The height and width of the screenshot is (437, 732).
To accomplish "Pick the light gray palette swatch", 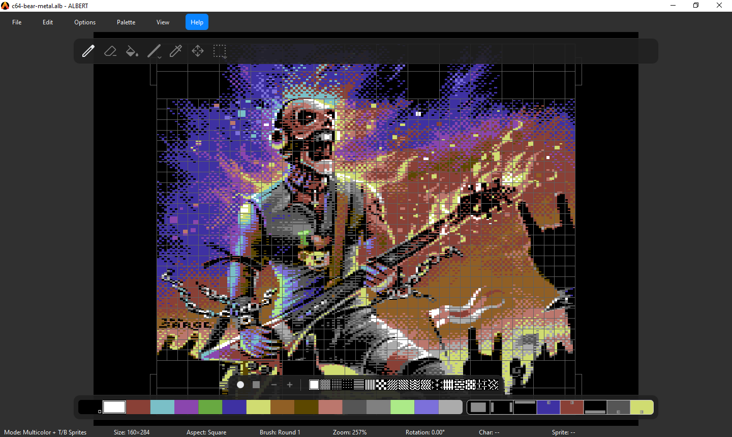I will [450, 407].
